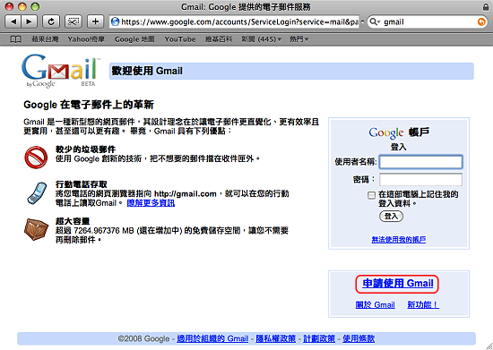This screenshot has width=493, height=350.
Task: Add bookmark with the plus button
Action: [96, 21]
